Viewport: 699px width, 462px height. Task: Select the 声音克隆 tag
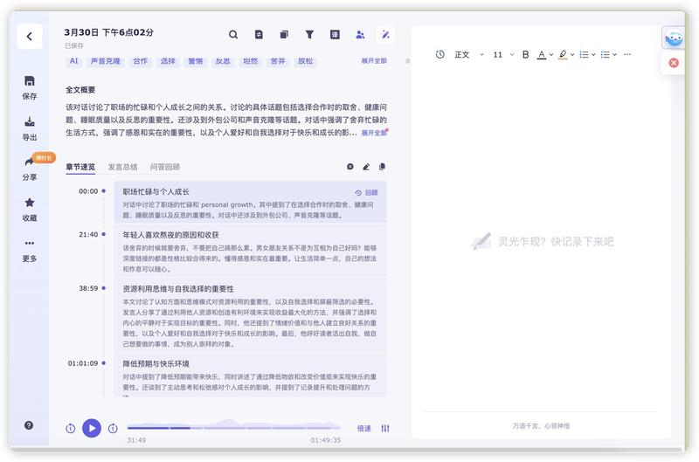(106, 61)
